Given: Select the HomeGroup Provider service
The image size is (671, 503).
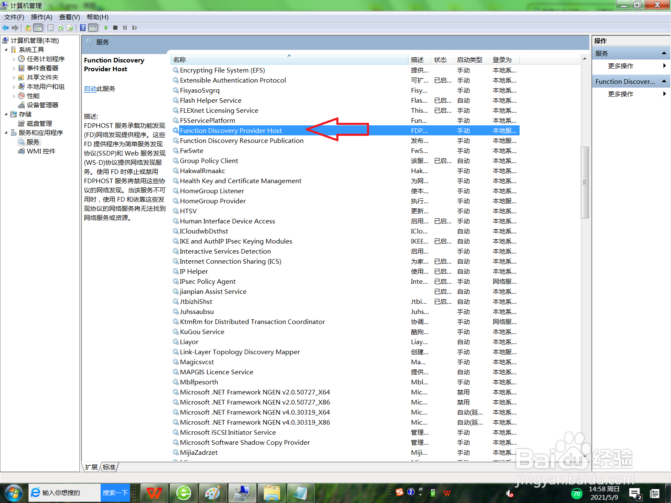Looking at the screenshot, I should (x=345, y=201).
